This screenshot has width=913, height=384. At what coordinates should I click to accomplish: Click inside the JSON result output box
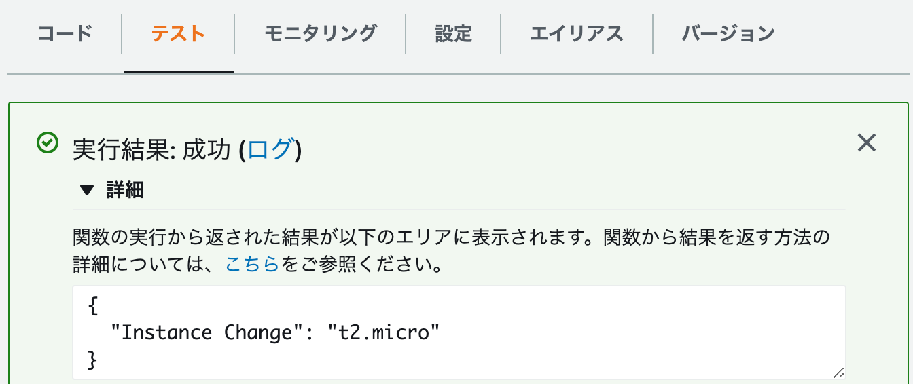pos(459,332)
